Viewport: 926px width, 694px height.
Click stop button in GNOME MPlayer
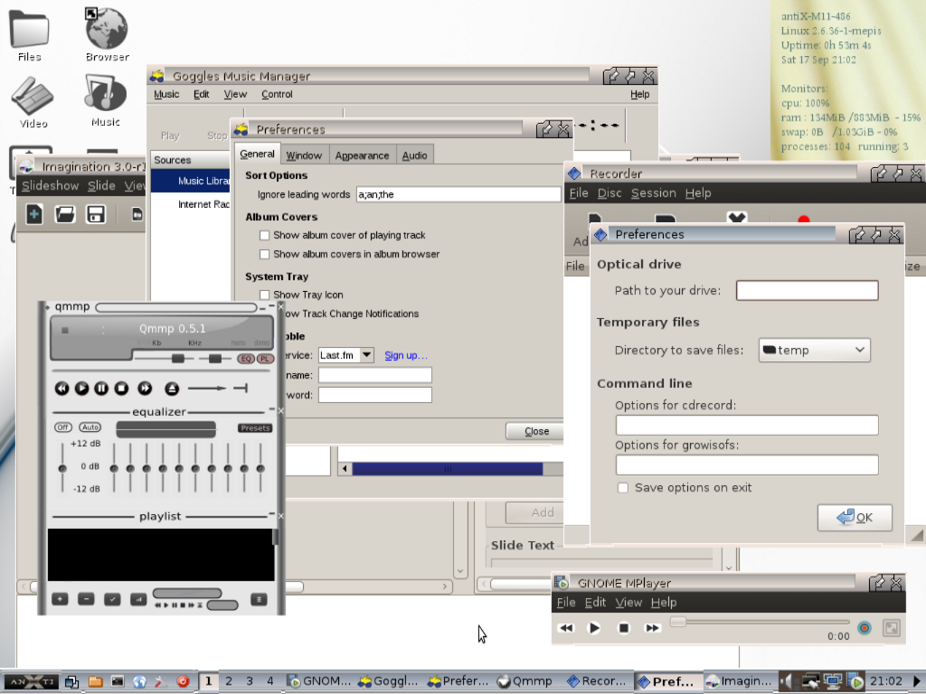[x=623, y=628]
